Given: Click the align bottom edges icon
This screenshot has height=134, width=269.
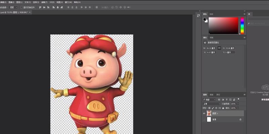Looking at the screenshot, I should tap(48, 7).
